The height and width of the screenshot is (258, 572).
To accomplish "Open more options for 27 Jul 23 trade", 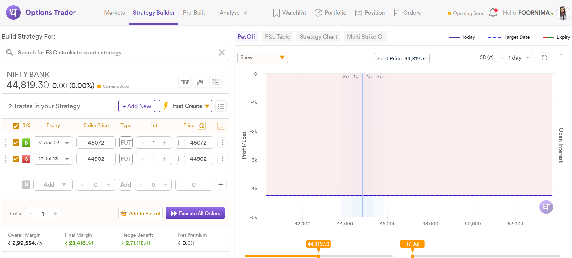I will 222,159.
